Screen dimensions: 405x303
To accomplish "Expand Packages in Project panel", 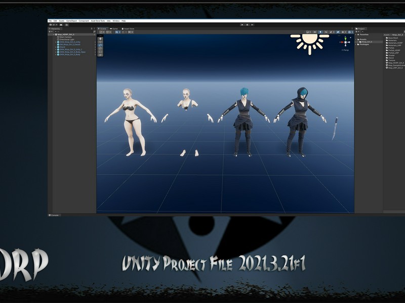I will (x=356, y=44).
